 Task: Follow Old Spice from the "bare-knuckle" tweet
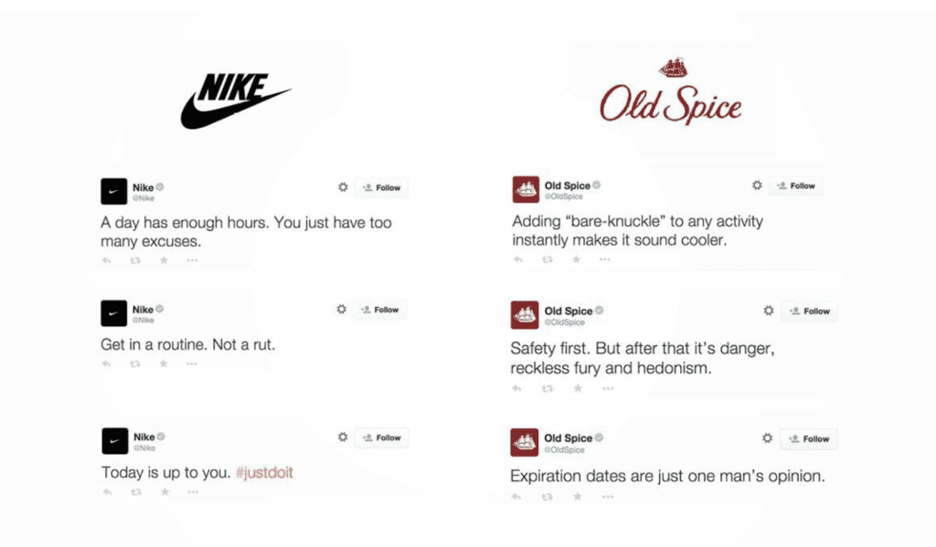[796, 186]
